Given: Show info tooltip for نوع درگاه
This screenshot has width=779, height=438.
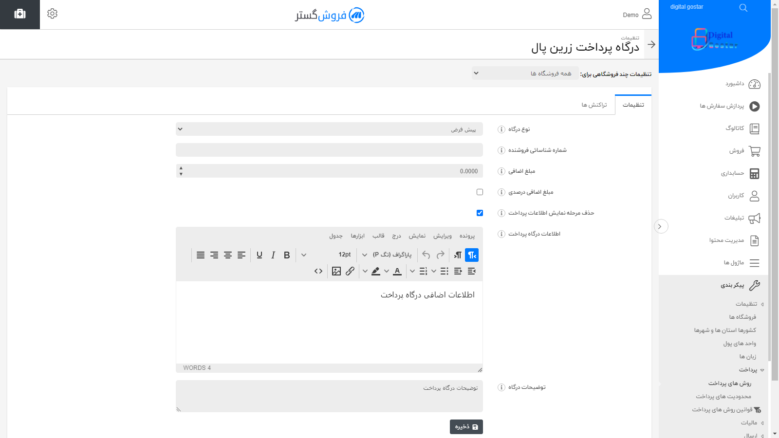Looking at the screenshot, I should (501, 129).
